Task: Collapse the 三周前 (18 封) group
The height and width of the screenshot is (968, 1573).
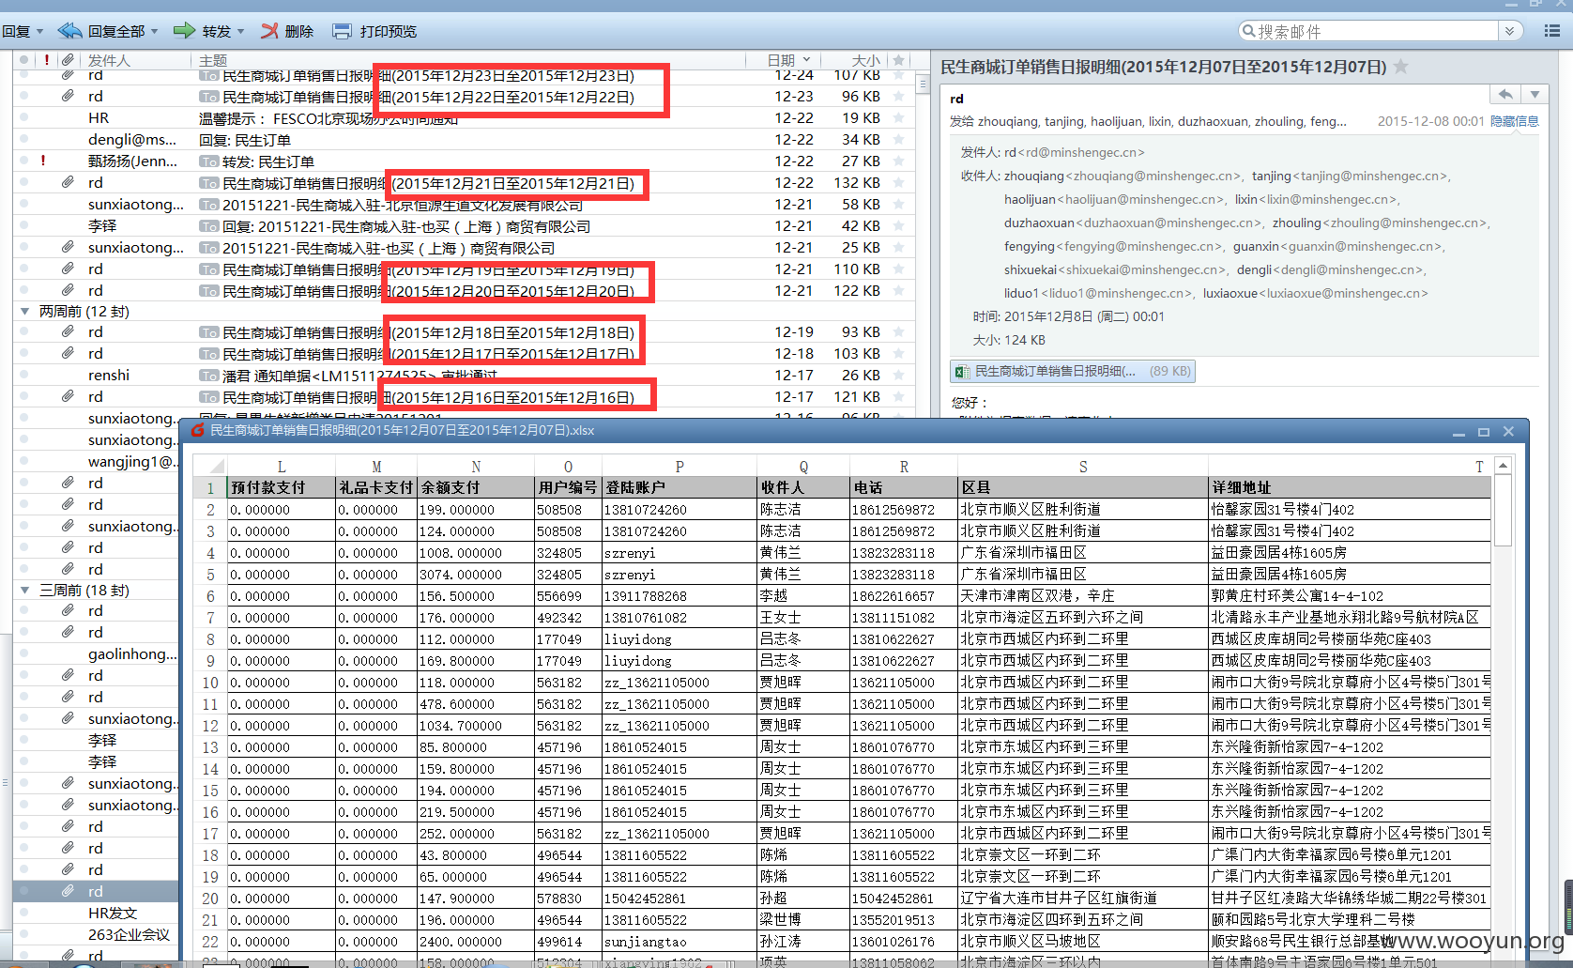Action: [x=25, y=591]
